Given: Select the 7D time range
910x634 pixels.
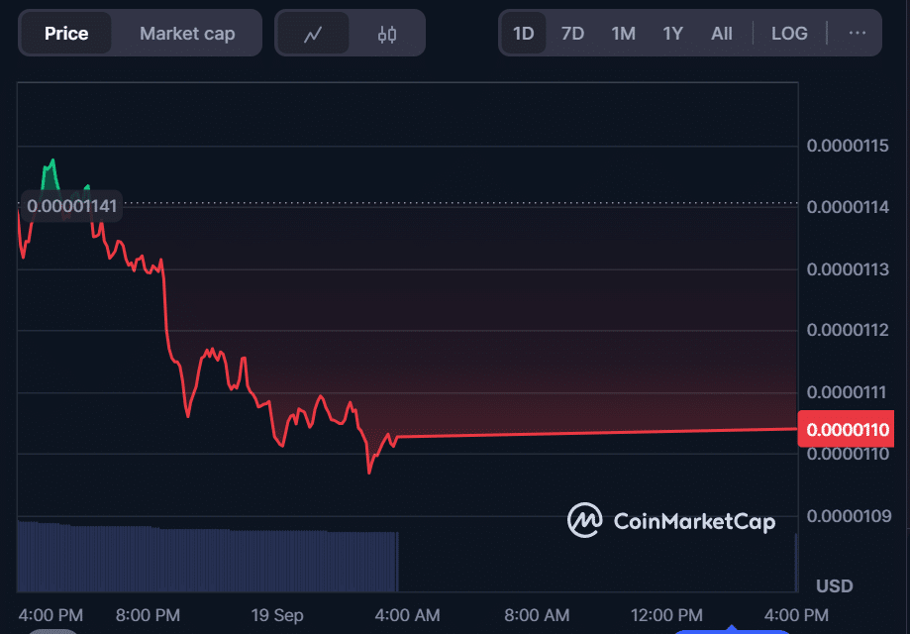Looking at the screenshot, I should click(x=572, y=34).
